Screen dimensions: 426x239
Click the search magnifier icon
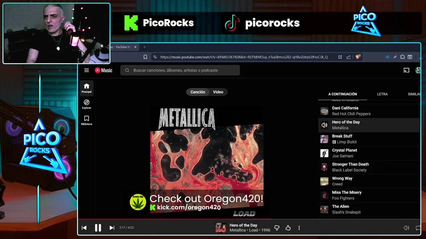click(x=127, y=70)
